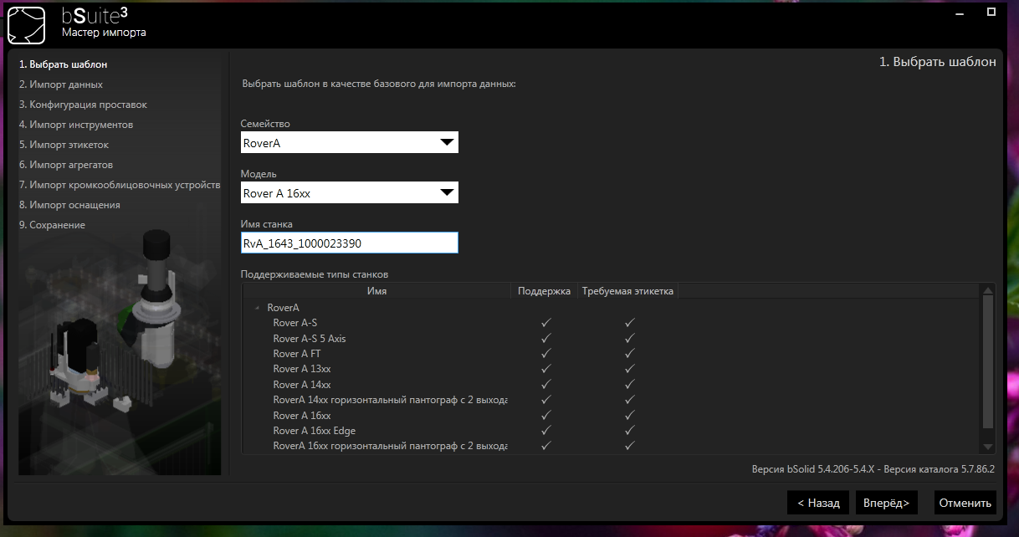
Task: Click the Вперёд> button
Action: (888, 503)
